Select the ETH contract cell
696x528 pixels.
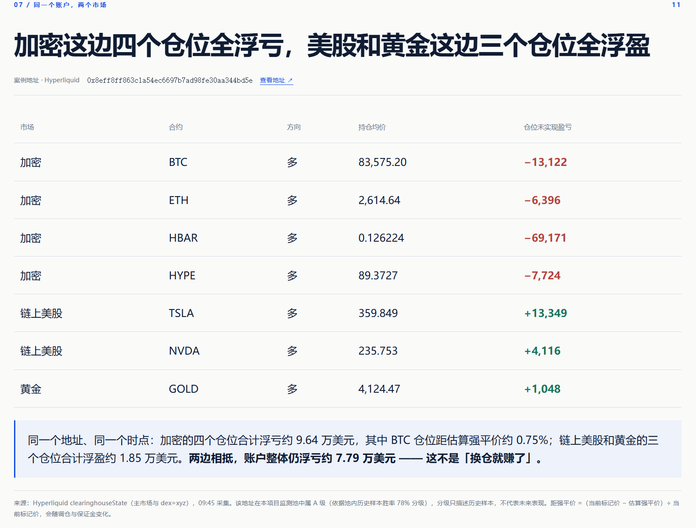tap(179, 200)
